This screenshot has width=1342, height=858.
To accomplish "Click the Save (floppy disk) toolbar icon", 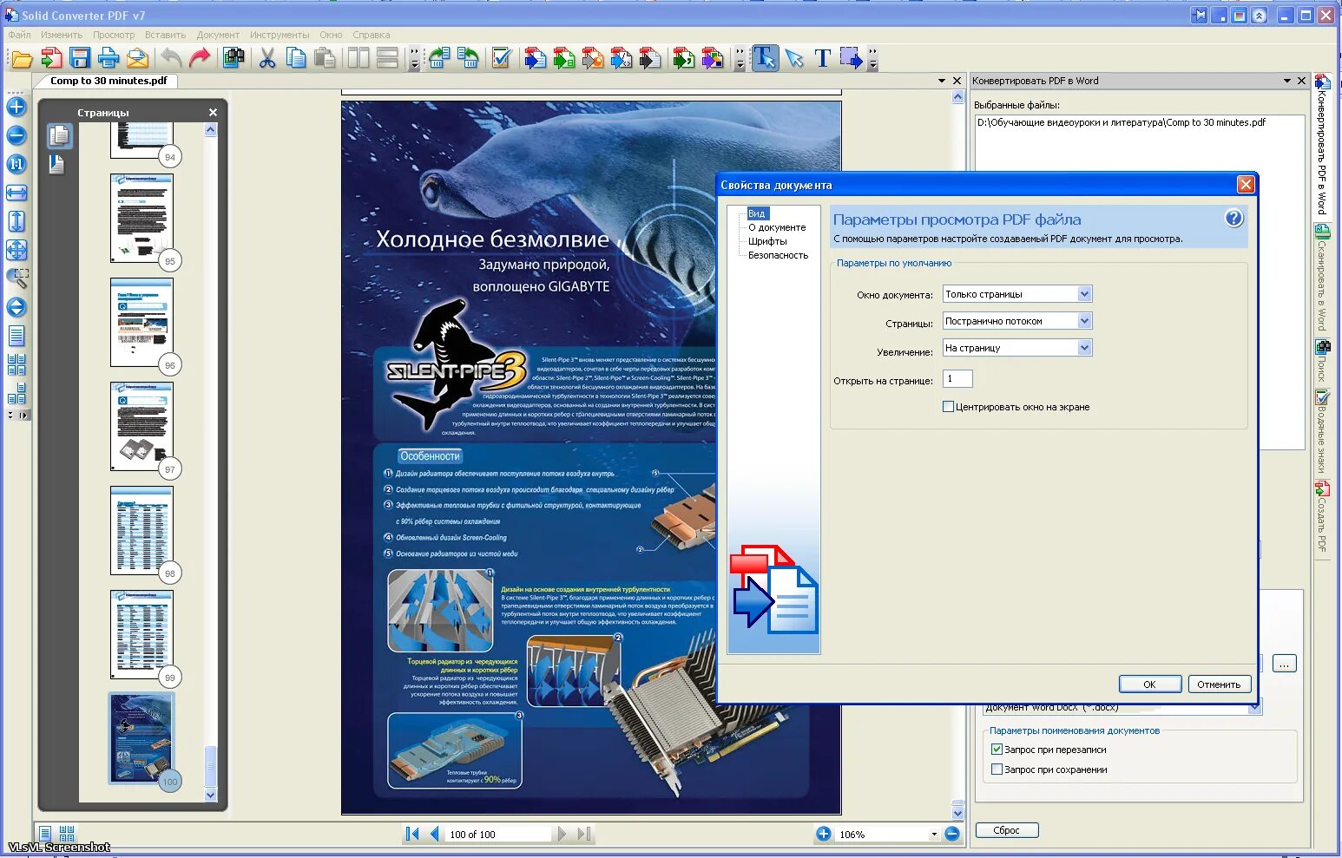I will (x=80, y=58).
